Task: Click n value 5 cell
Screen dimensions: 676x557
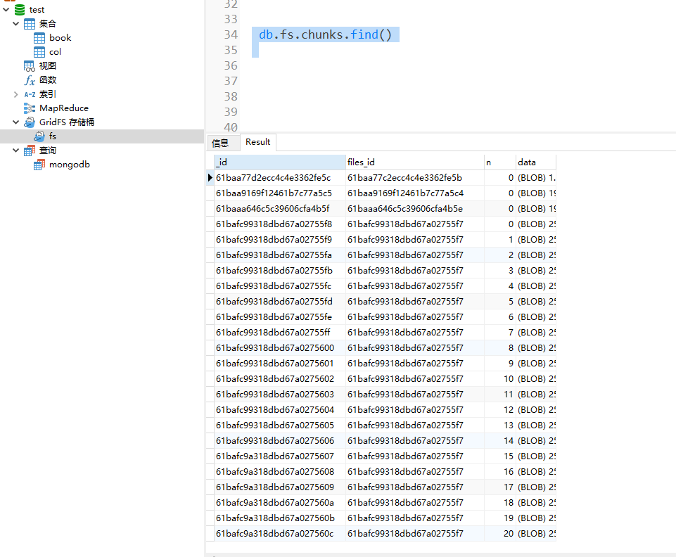Action: pyautogui.click(x=500, y=301)
